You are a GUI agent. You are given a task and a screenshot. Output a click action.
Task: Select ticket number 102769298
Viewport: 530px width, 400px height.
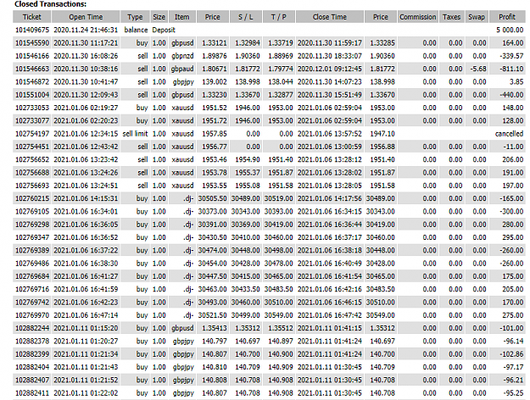[32, 225]
